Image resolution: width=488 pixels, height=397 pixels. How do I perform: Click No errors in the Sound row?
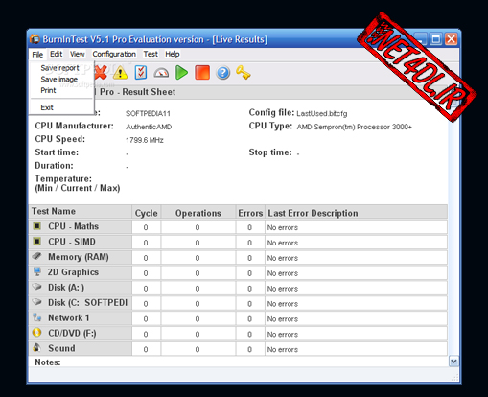tap(283, 349)
